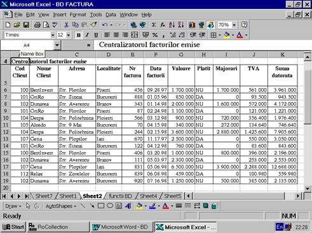Open Print Preview icon
The height and width of the screenshot is (233, 312).
46,25
